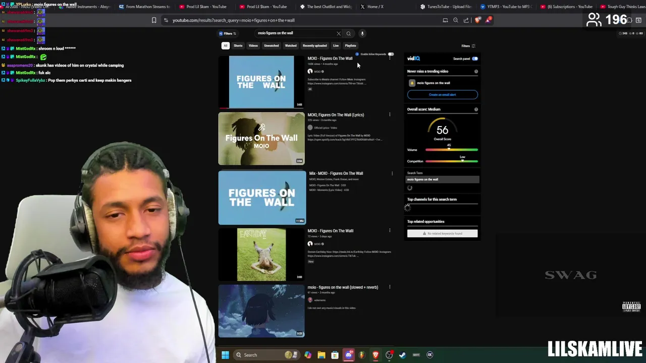646x363 pixels.
Task: Toggle the vidIQ Search panel switch
Action: [475, 58]
